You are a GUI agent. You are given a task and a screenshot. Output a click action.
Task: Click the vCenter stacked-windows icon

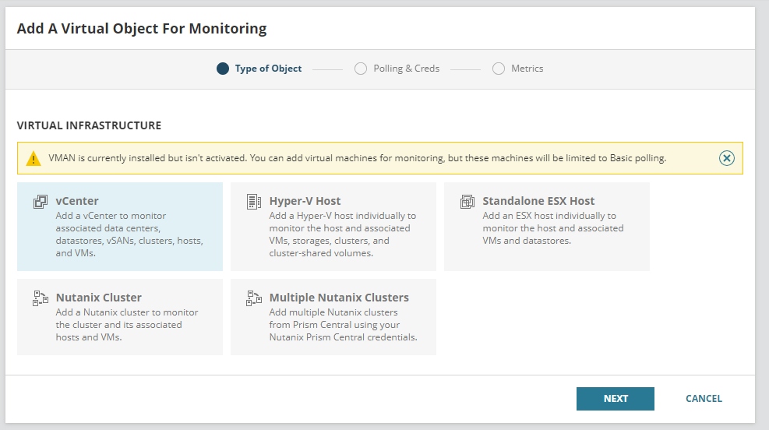pyautogui.click(x=41, y=202)
